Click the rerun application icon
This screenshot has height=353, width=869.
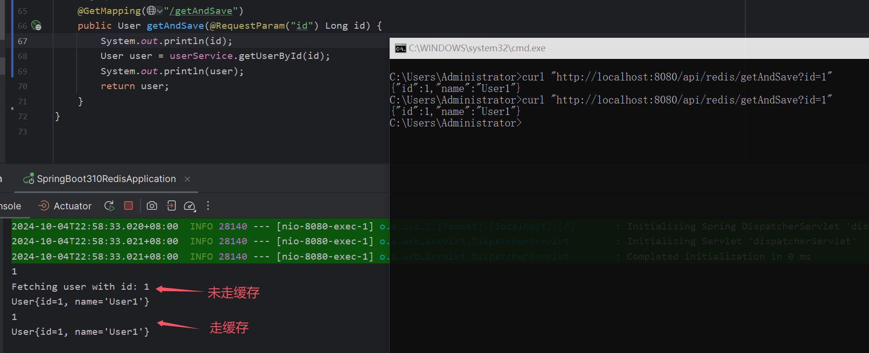(x=109, y=206)
